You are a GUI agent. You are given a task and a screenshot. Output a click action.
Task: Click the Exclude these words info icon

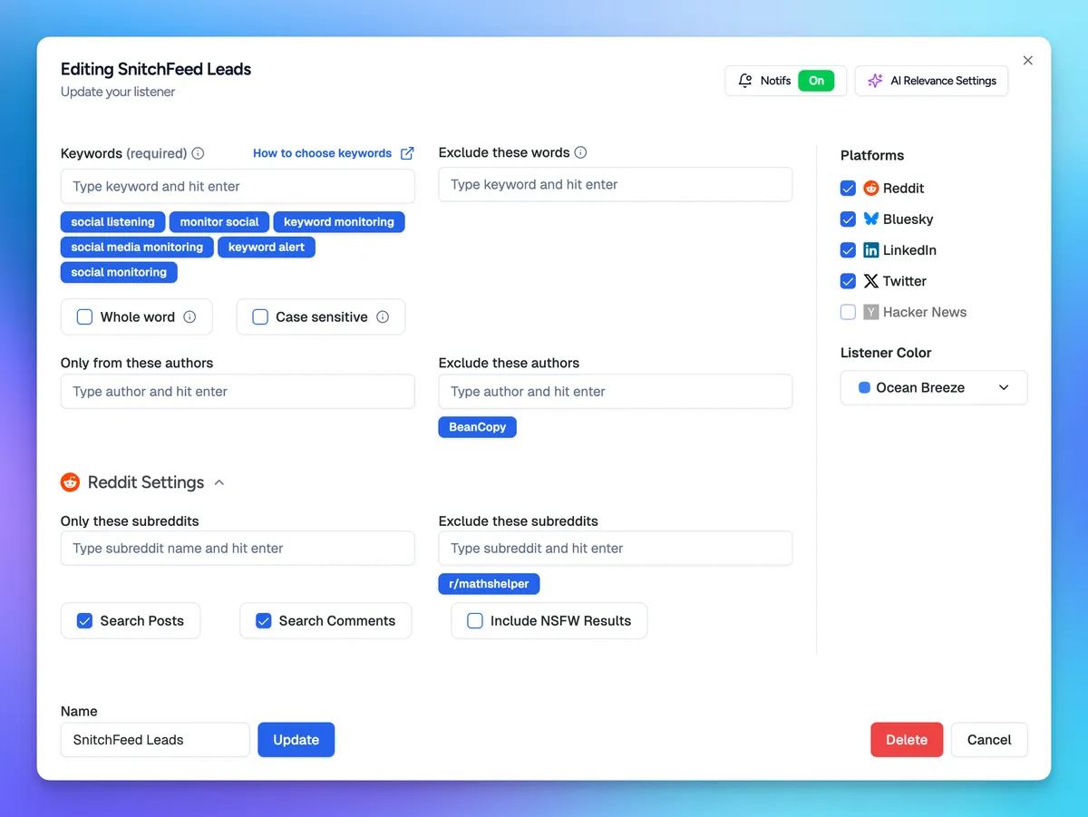pos(580,152)
